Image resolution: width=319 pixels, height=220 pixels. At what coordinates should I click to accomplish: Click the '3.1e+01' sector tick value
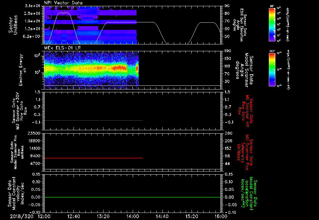pos(32,6)
